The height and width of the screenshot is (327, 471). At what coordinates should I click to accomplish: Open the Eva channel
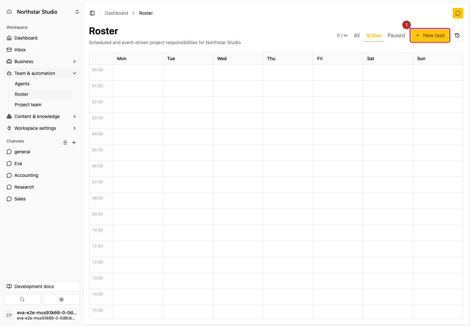pos(42,163)
